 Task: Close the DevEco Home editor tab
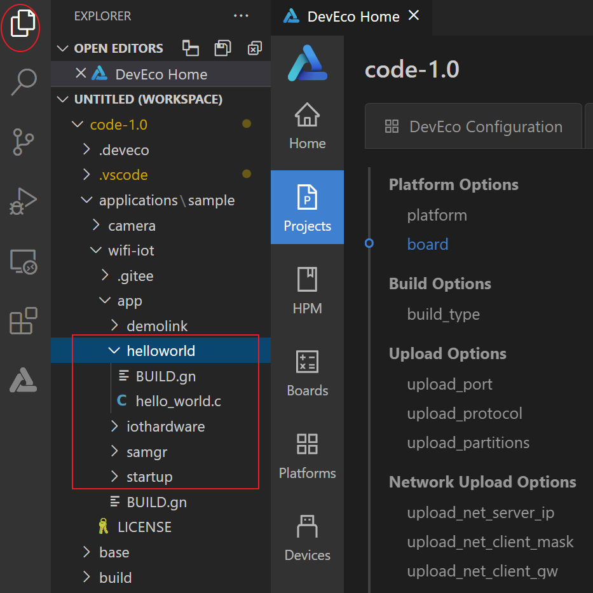[x=414, y=15]
